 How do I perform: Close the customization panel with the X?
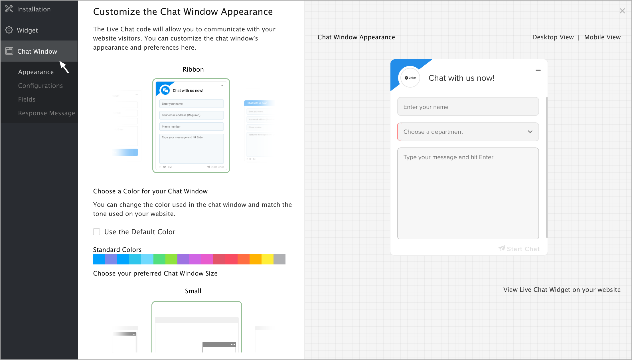point(622,11)
